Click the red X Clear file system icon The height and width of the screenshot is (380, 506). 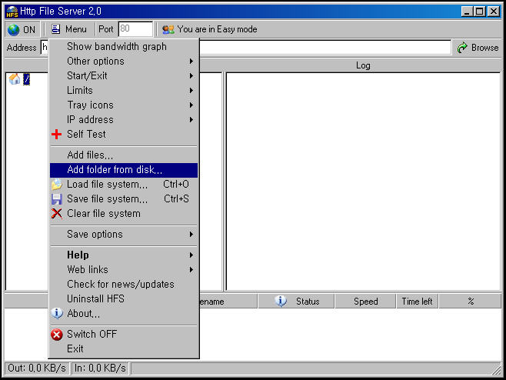(x=57, y=213)
